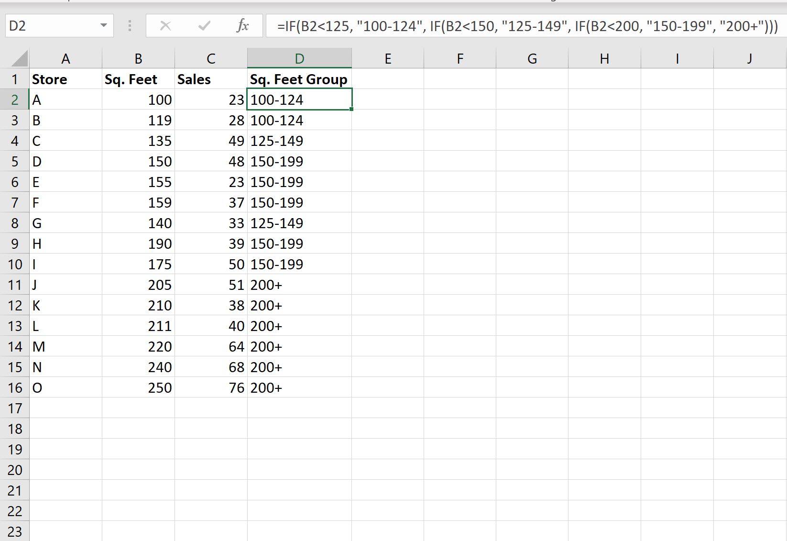Click the vertical three-dot divider near Name Box

coord(129,26)
